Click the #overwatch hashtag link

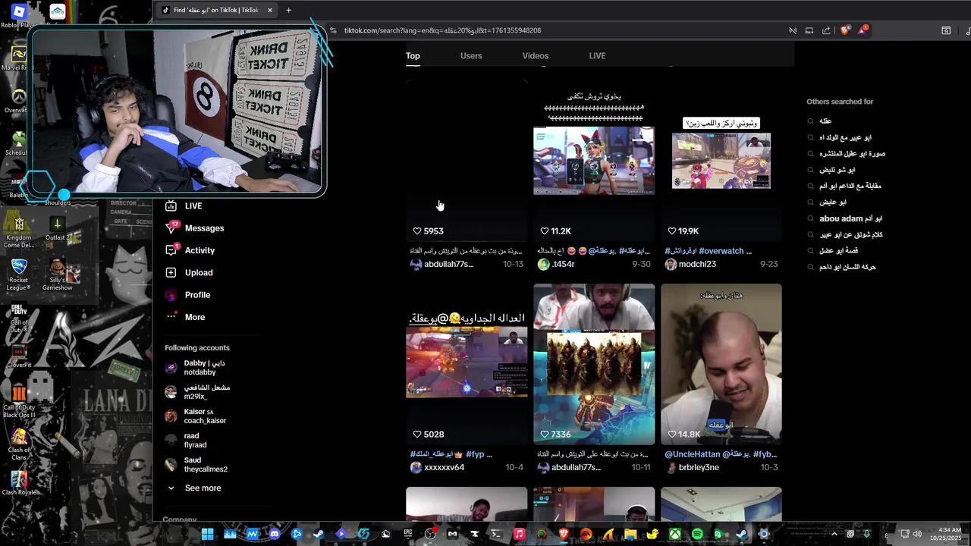721,251
